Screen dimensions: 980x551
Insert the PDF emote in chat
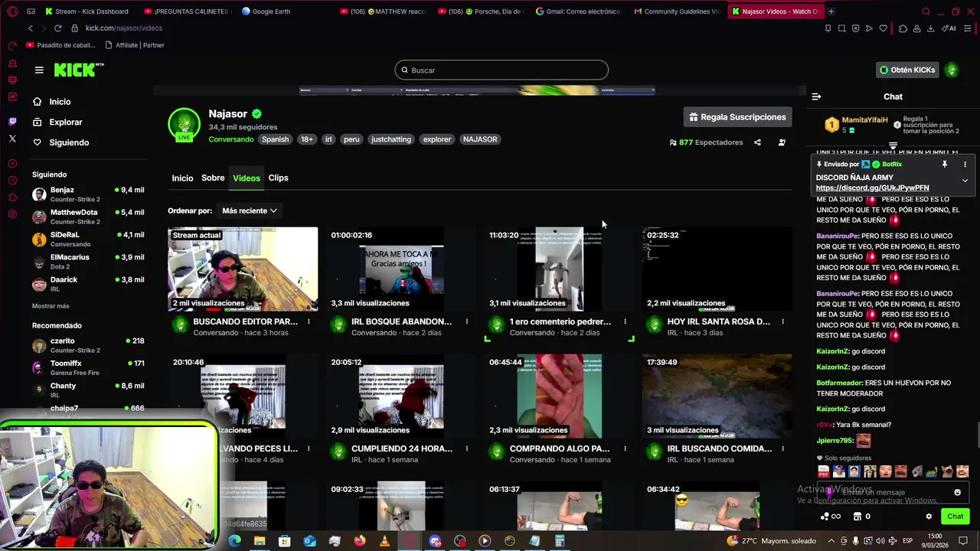(x=824, y=471)
